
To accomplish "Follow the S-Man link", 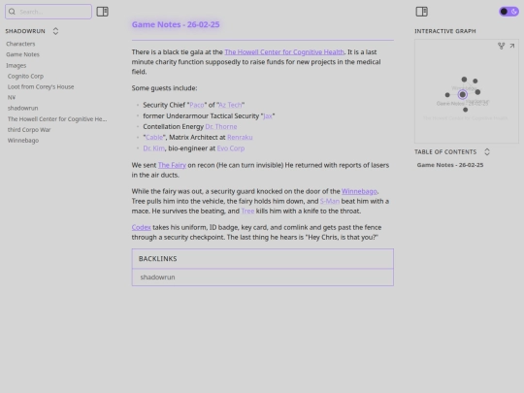I will pyautogui.click(x=330, y=201).
